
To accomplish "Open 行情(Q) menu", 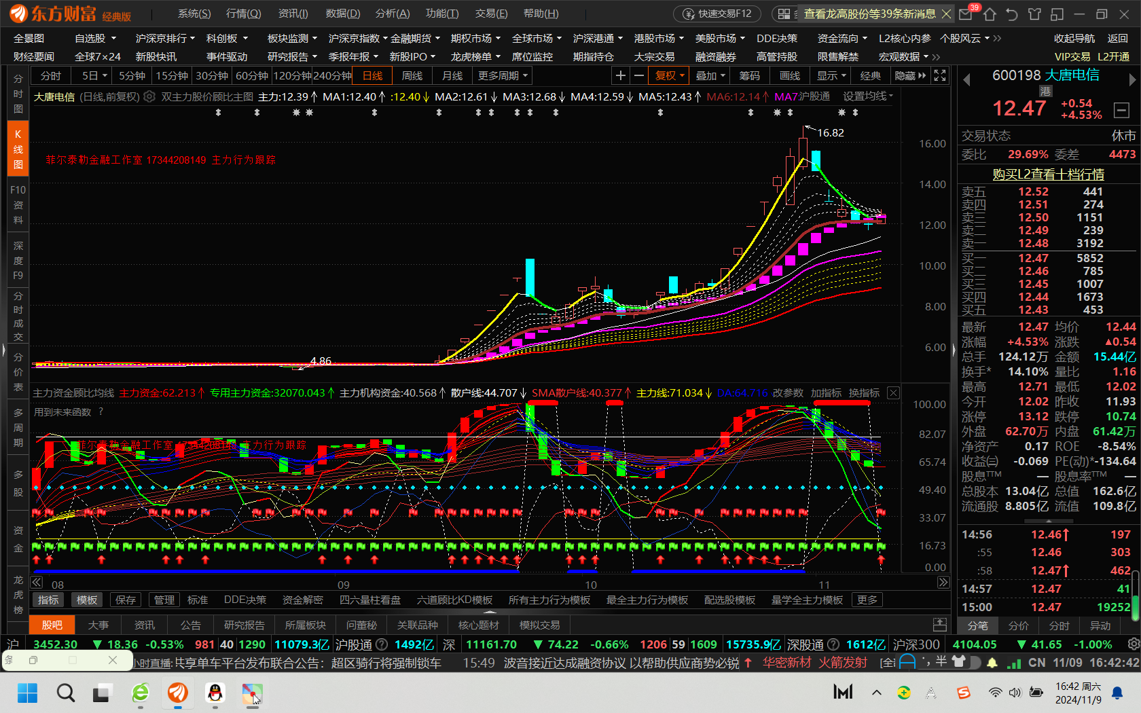I will [x=243, y=14].
